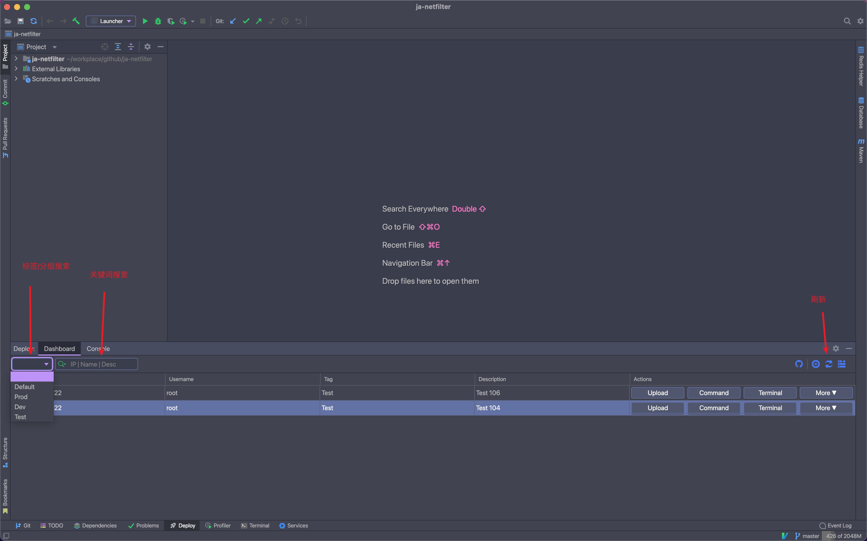
Task: Click Upload button for Test 104
Action: tap(657, 408)
